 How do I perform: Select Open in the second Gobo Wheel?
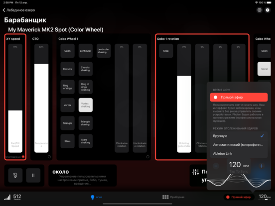coord(264,51)
